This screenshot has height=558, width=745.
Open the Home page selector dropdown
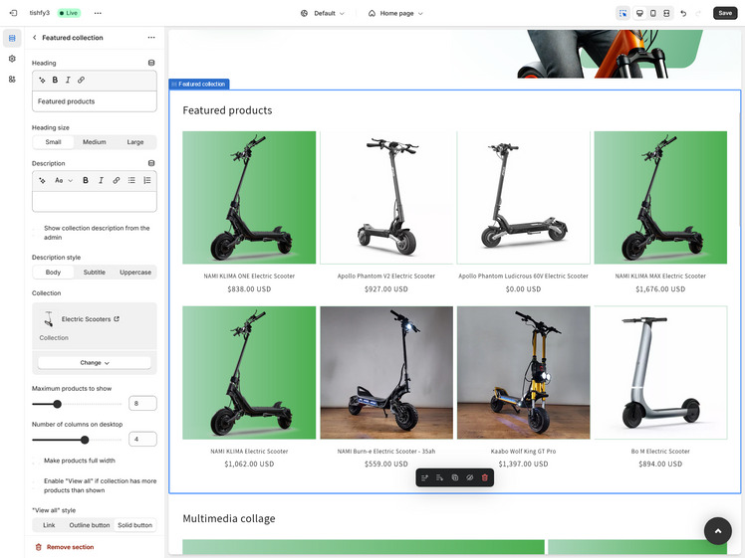(395, 13)
